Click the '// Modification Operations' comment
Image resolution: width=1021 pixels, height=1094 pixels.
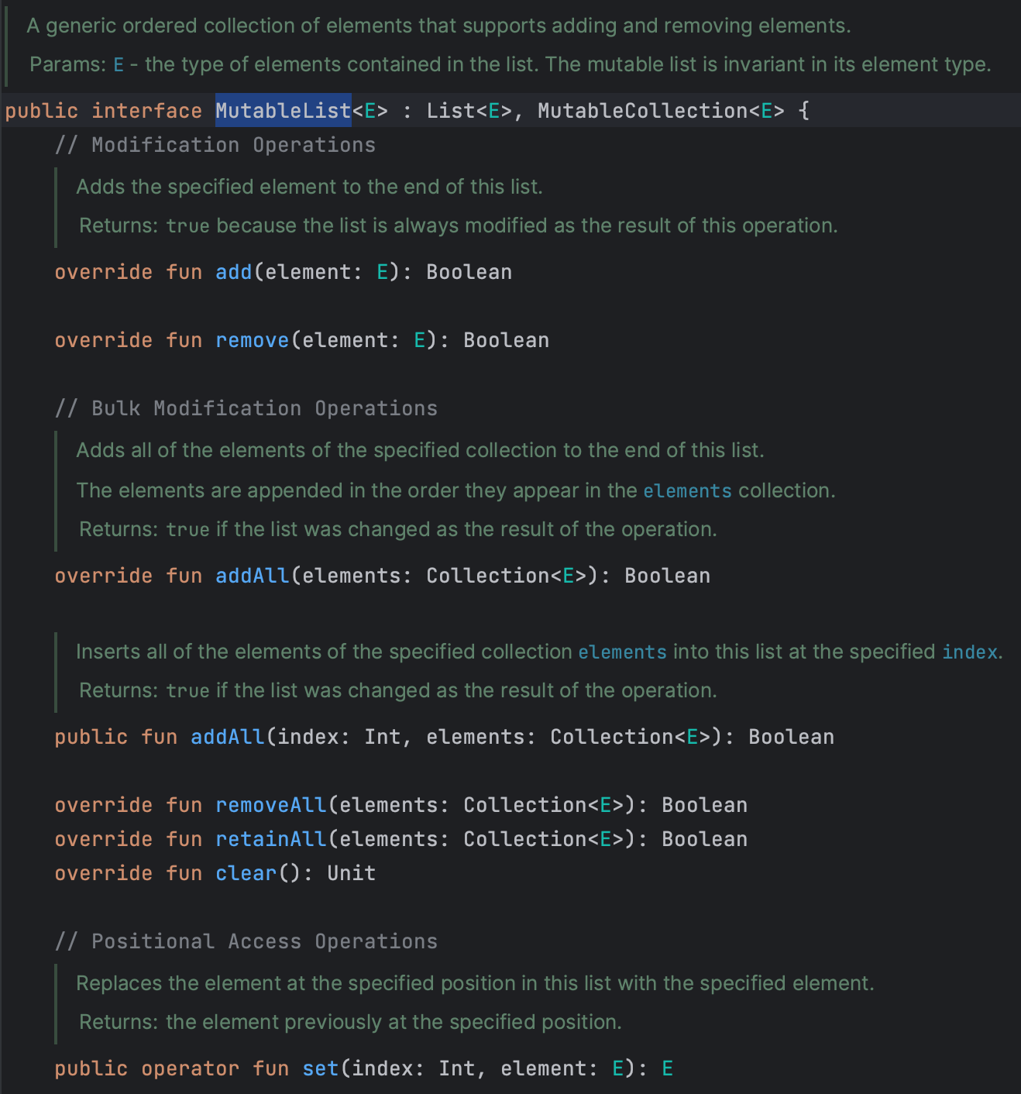[215, 145]
